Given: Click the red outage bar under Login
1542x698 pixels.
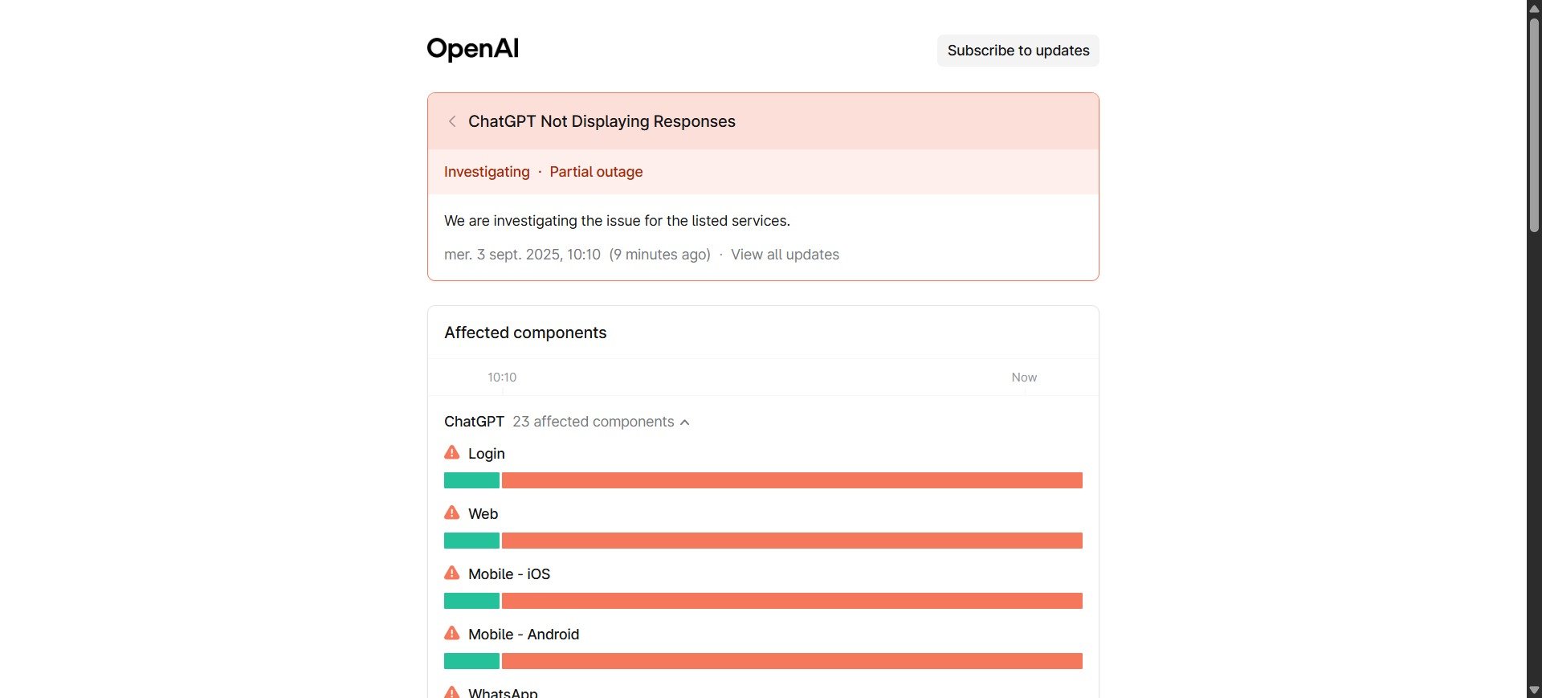Looking at the screenshot, I should tap(793, 480).
